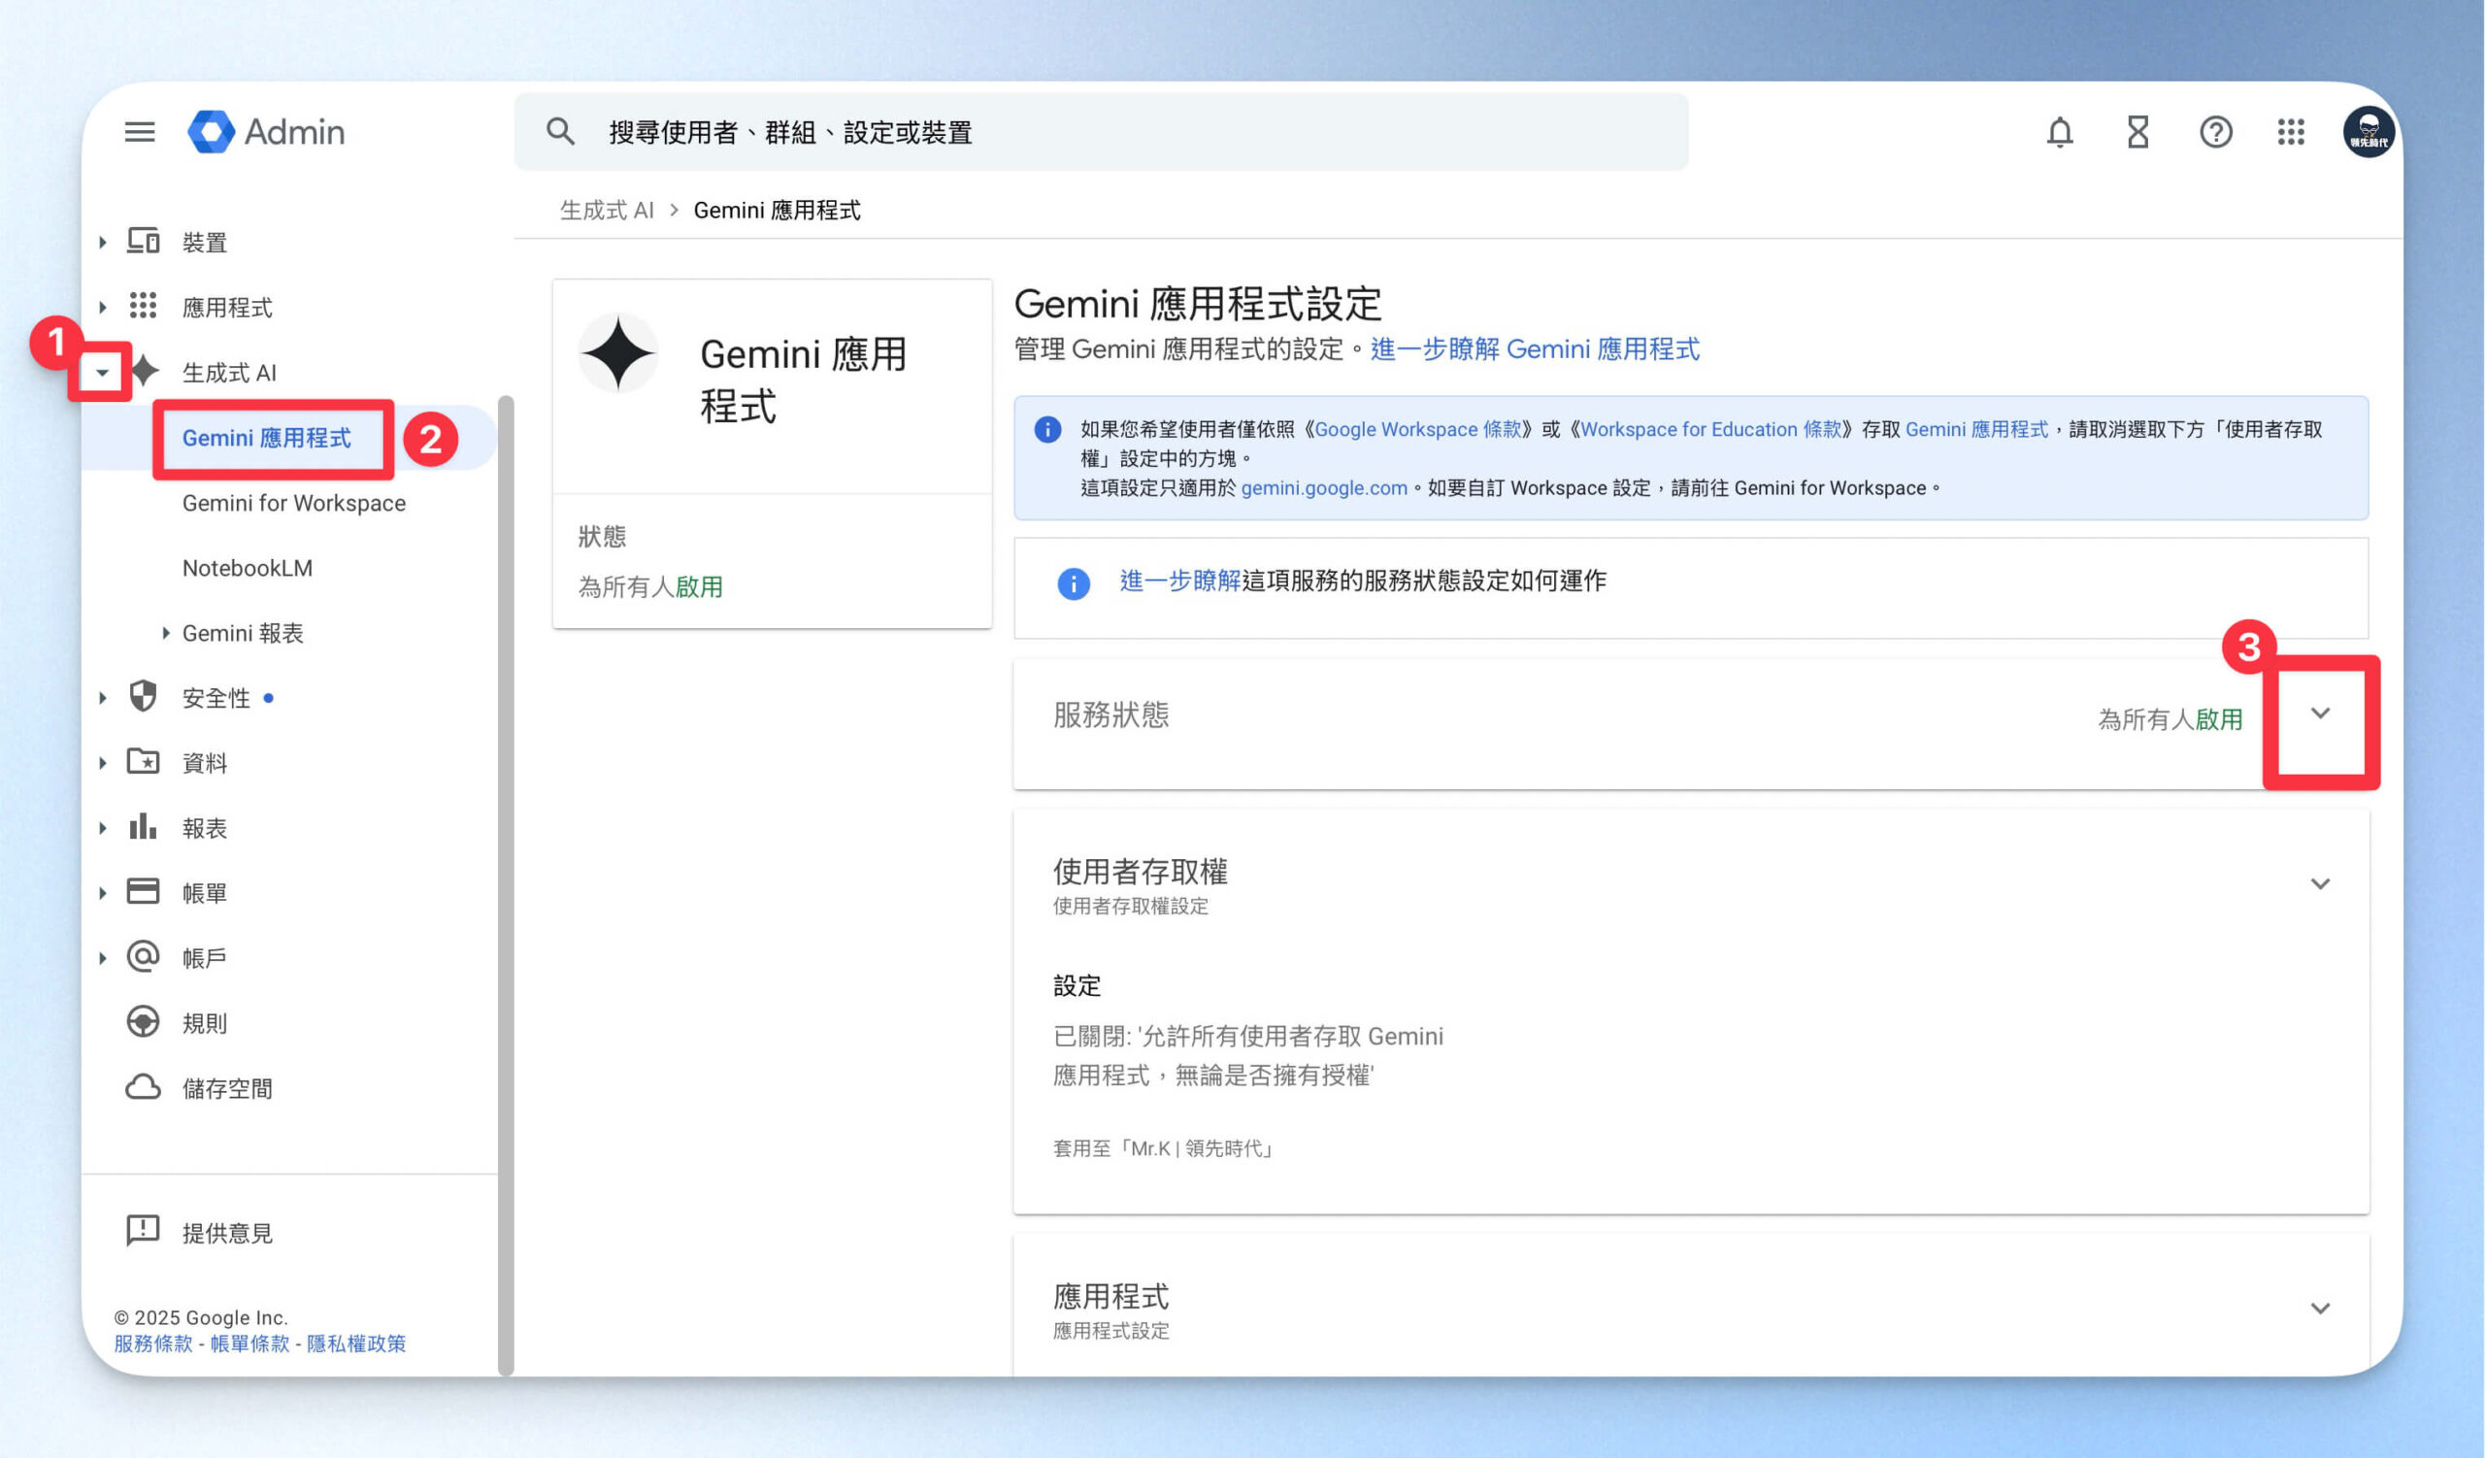Click the sidebar vertical scrollbar
The width and height of the screenshot is (2485, 1458).
pos(506,884)
